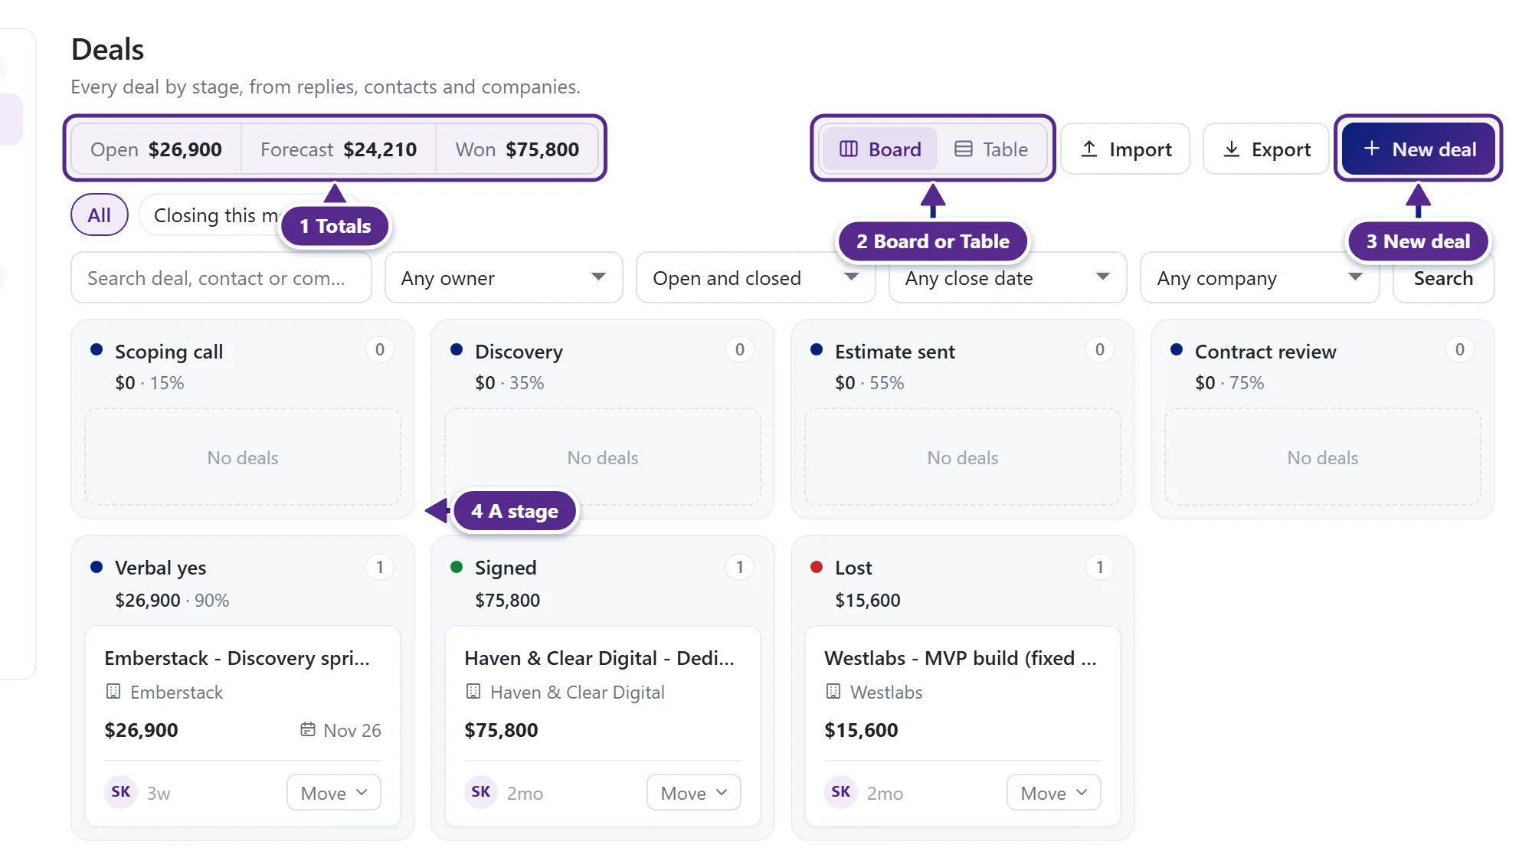The image size is (1532, 858).
Task: Click the Lost stage header
Action: coord(853,568)
